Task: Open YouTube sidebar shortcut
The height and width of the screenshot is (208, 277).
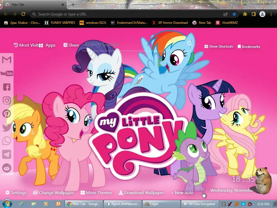Action: tap(7, 73)
